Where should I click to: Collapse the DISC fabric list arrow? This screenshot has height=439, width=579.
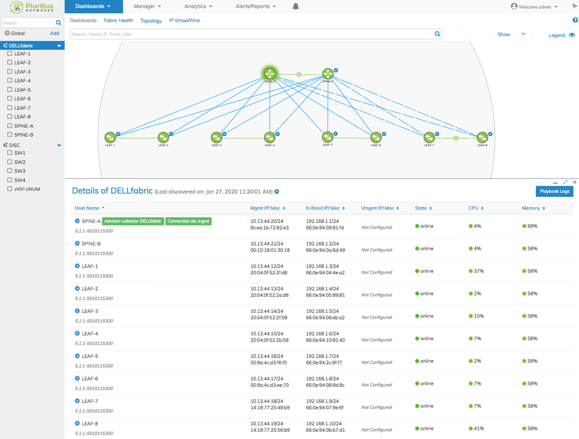click(x=59, y=145)
